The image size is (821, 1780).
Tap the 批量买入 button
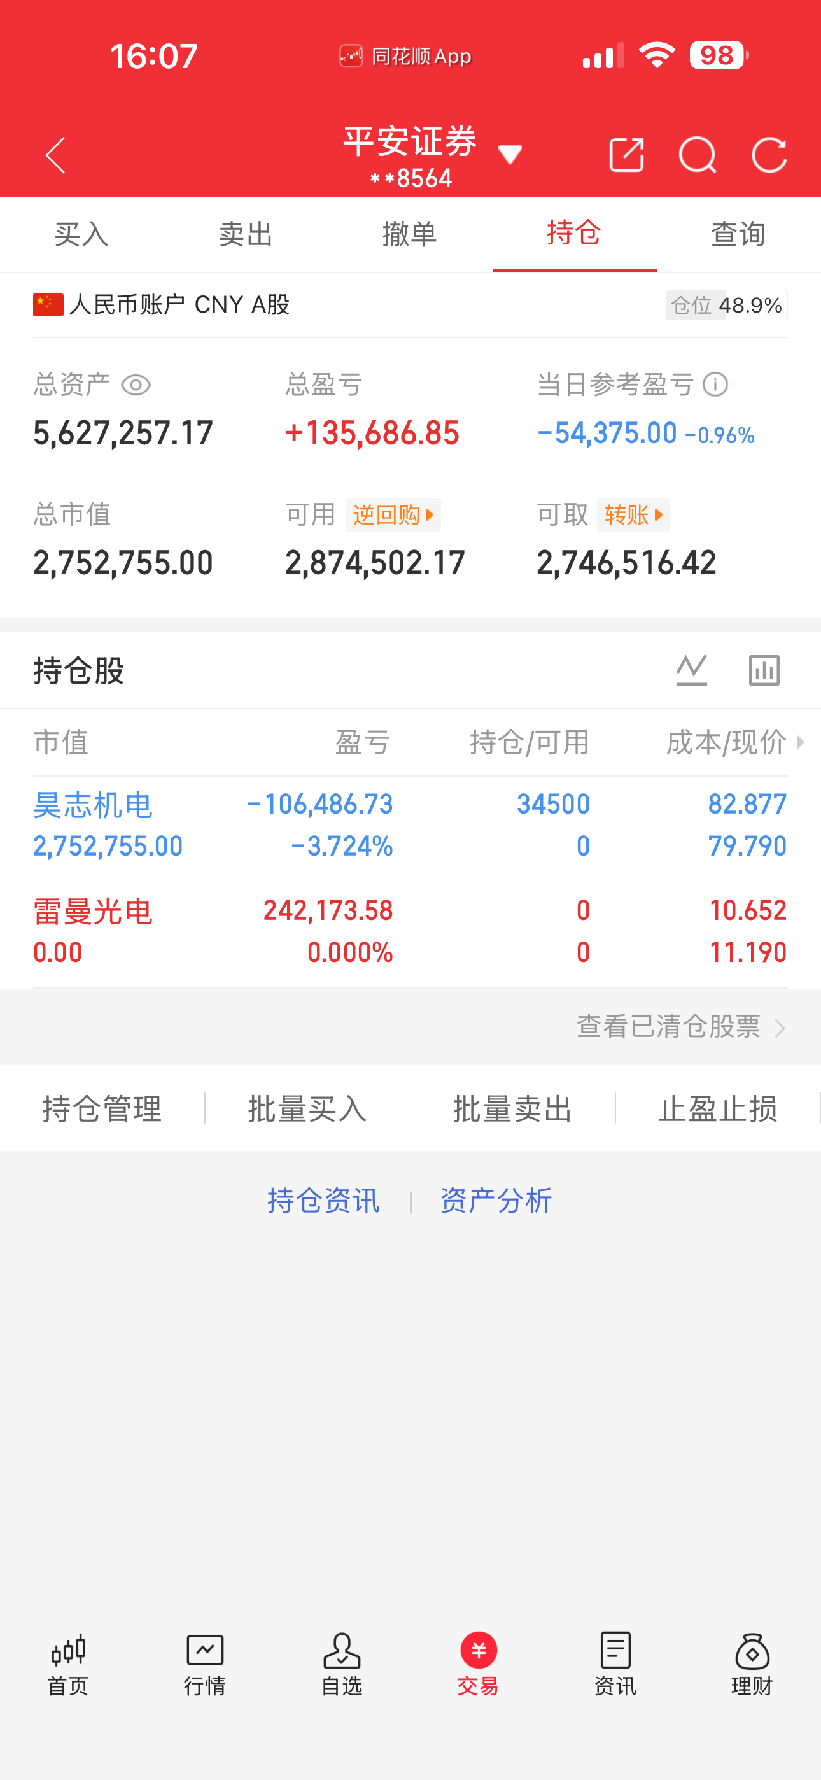[x=307, y=1108]
